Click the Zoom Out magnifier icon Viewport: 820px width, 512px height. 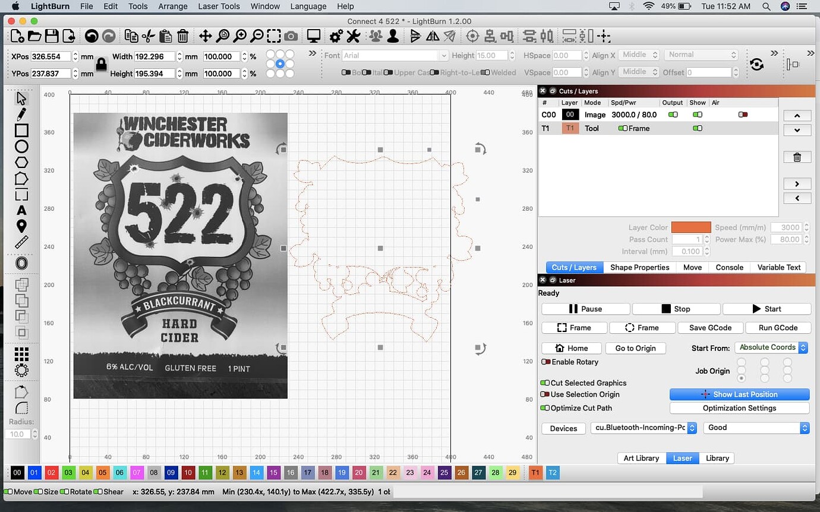[x=257, y=36]
